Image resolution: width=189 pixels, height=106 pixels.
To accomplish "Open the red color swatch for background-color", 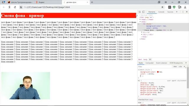I will click(x=158, y=72).
